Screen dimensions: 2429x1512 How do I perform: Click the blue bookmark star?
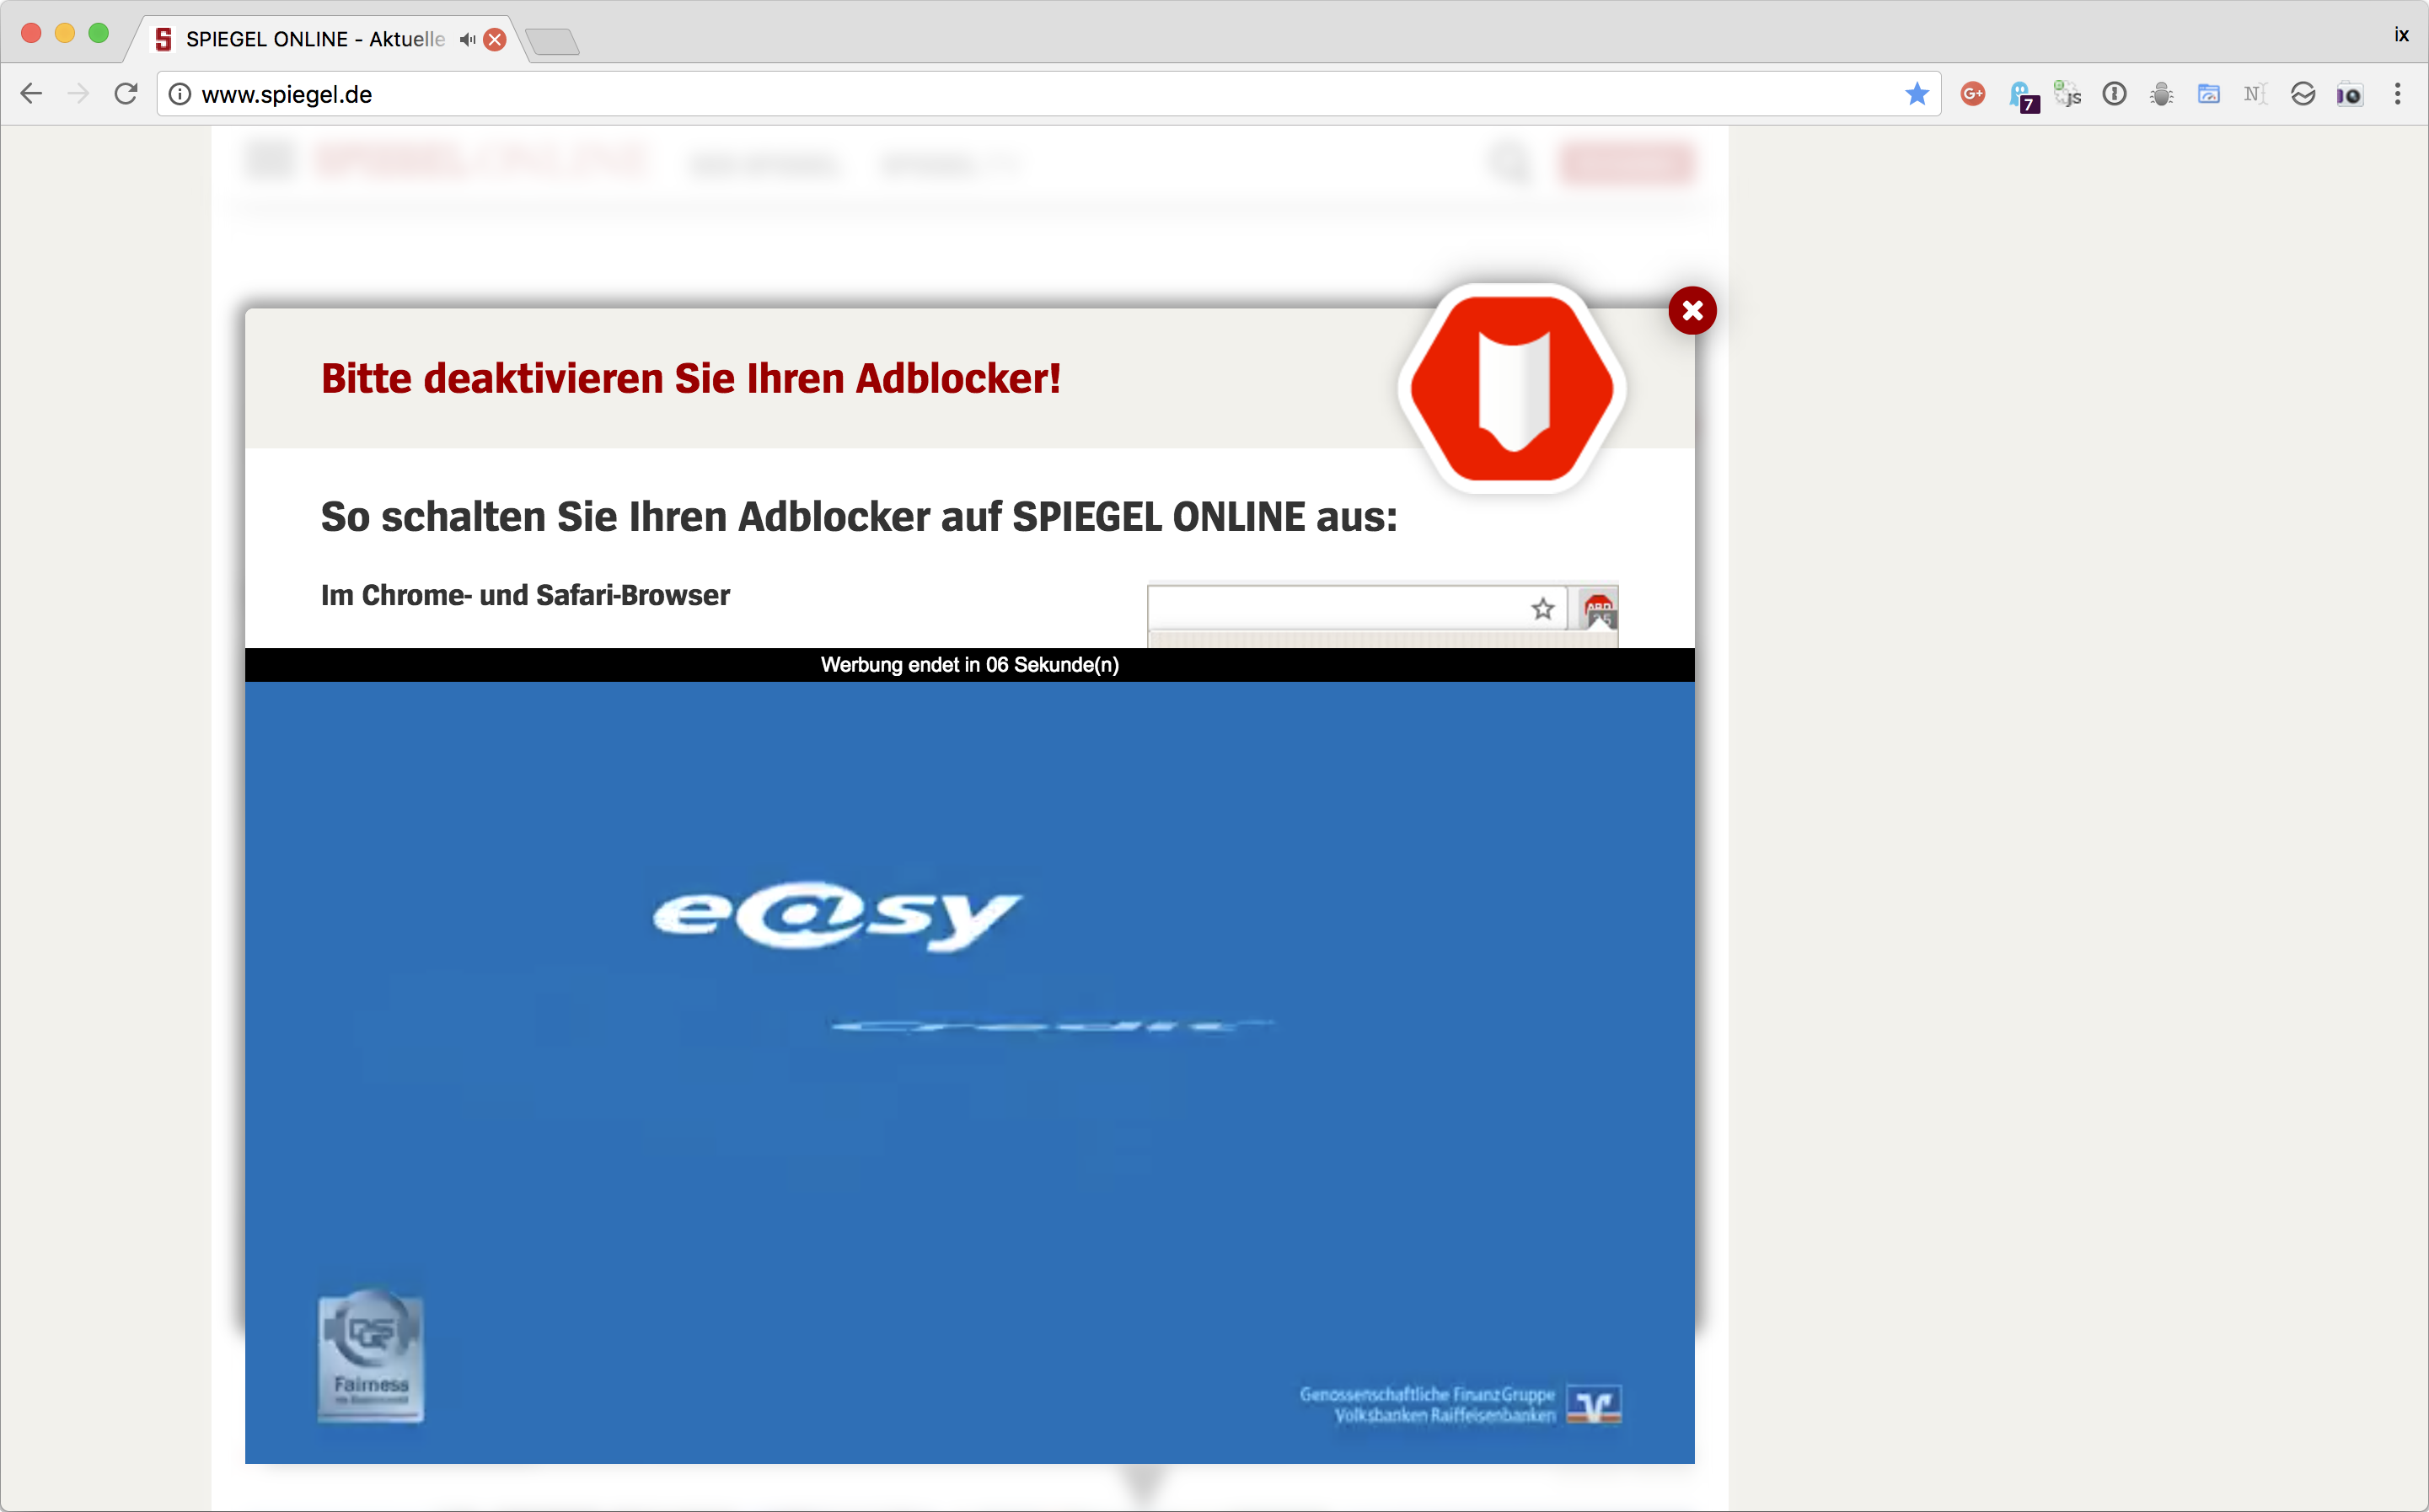(x=1917, y=94)
